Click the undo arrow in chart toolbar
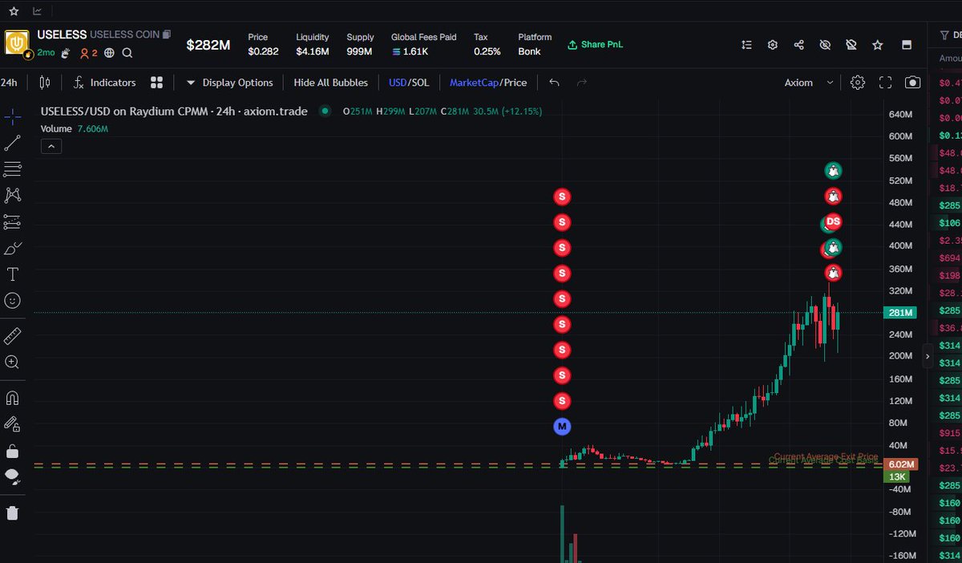This screenshot has width=962, height=563. (x=554, y=83)
